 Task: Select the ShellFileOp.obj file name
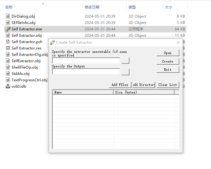pos(25,67)
